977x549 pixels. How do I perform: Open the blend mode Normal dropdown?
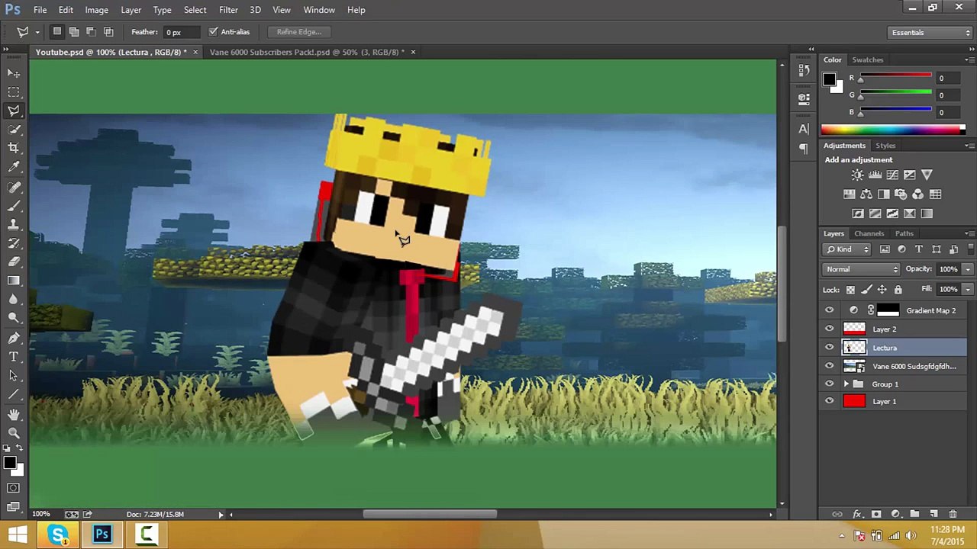click(x=862, y=269)
